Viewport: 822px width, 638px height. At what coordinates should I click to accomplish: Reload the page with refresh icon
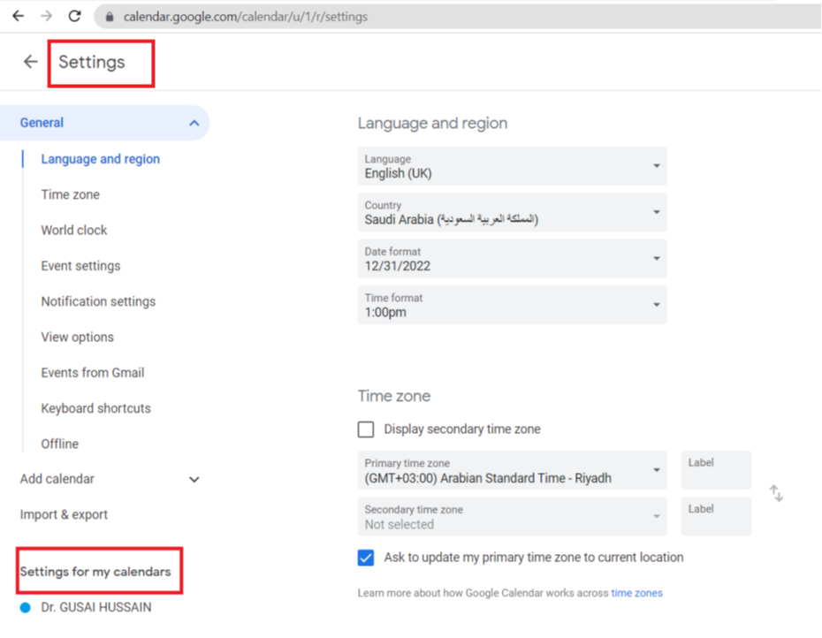click(x=75, y=16)
